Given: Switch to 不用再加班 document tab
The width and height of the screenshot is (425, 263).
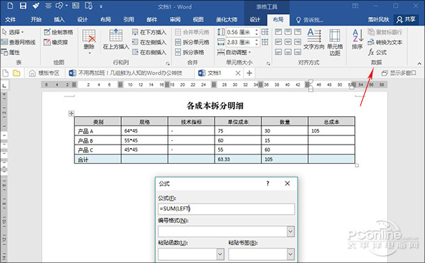Looking at the screenshot, I should [126, 73].
